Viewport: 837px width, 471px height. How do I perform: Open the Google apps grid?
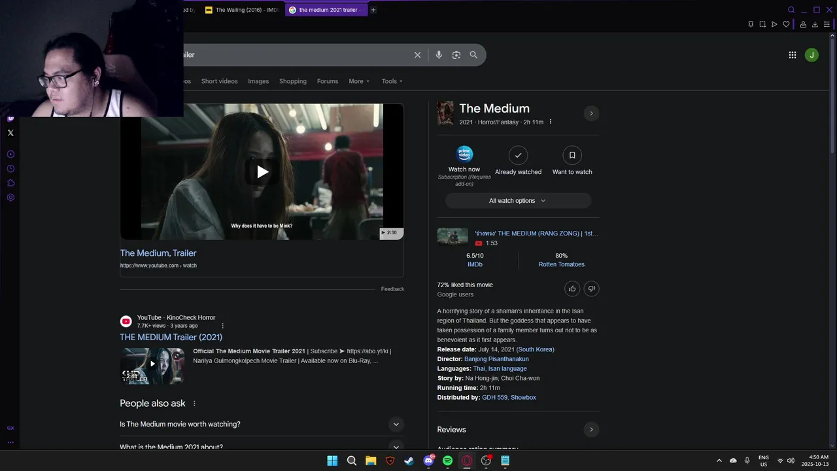coord(793,55)
